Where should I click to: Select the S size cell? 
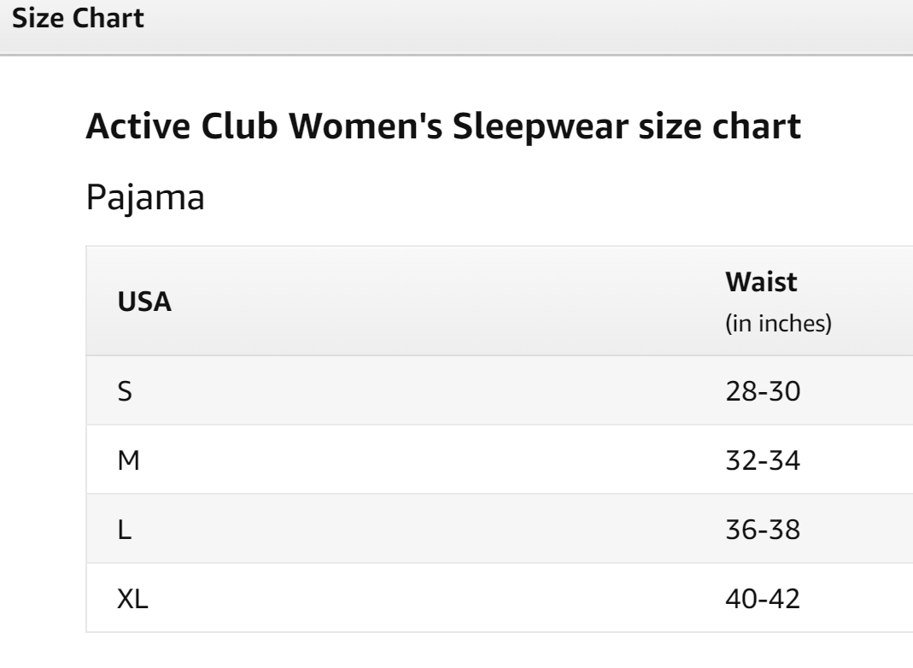pos(125,391)
